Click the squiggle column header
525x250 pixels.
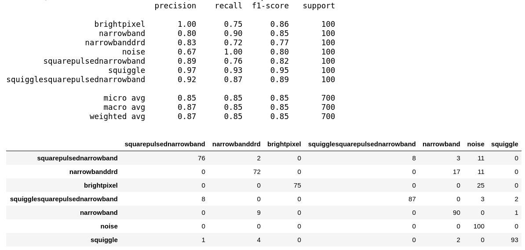[x=504, y=144]
